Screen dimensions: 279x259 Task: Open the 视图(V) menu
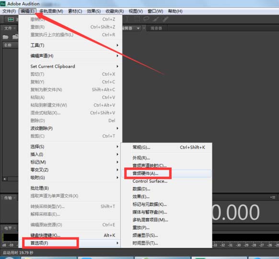point(136,11)
